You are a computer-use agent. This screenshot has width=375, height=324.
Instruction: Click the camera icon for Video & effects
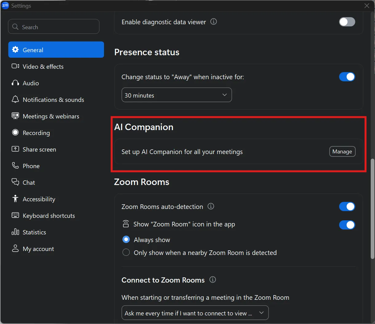15,66
